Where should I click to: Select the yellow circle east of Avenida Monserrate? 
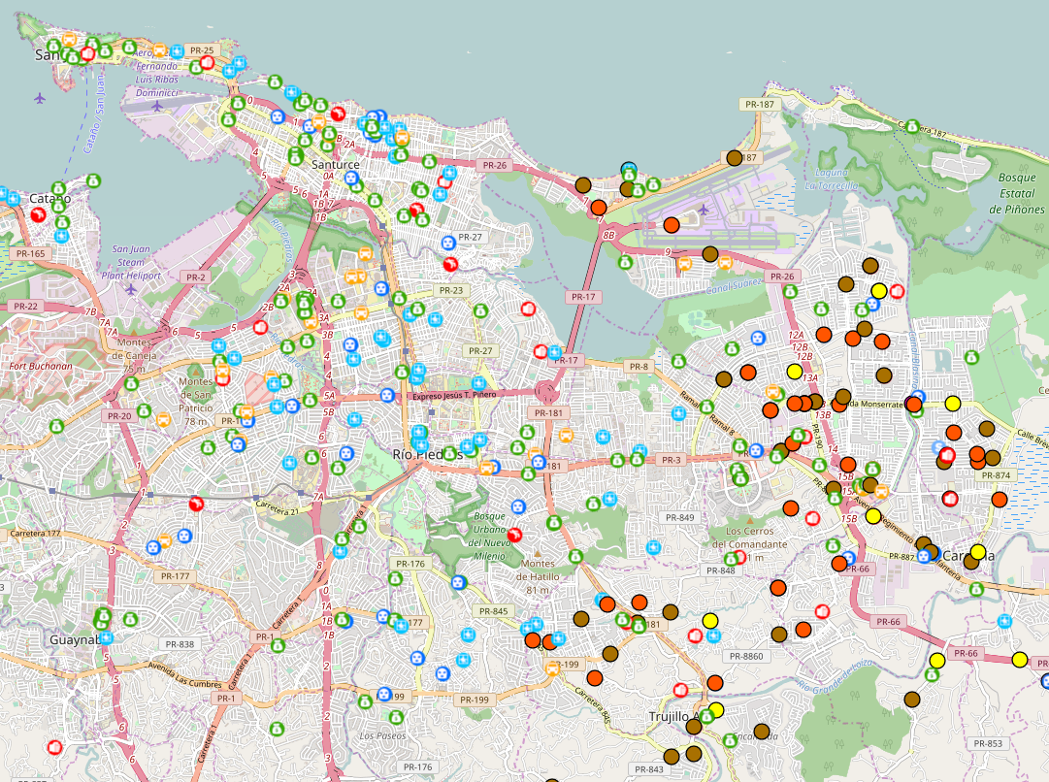tap(953, 404)
